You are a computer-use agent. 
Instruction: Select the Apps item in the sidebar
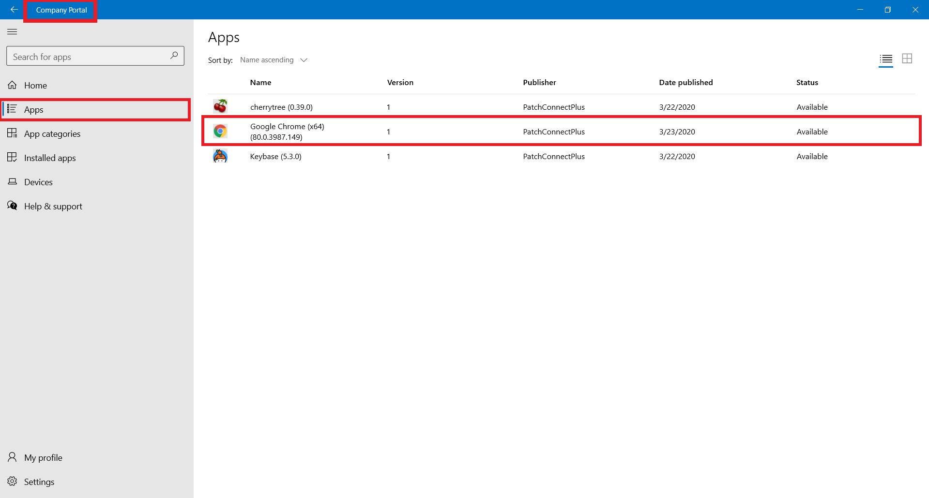click(x=33, y=109)
